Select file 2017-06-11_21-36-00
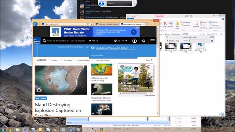 [200, 48]
